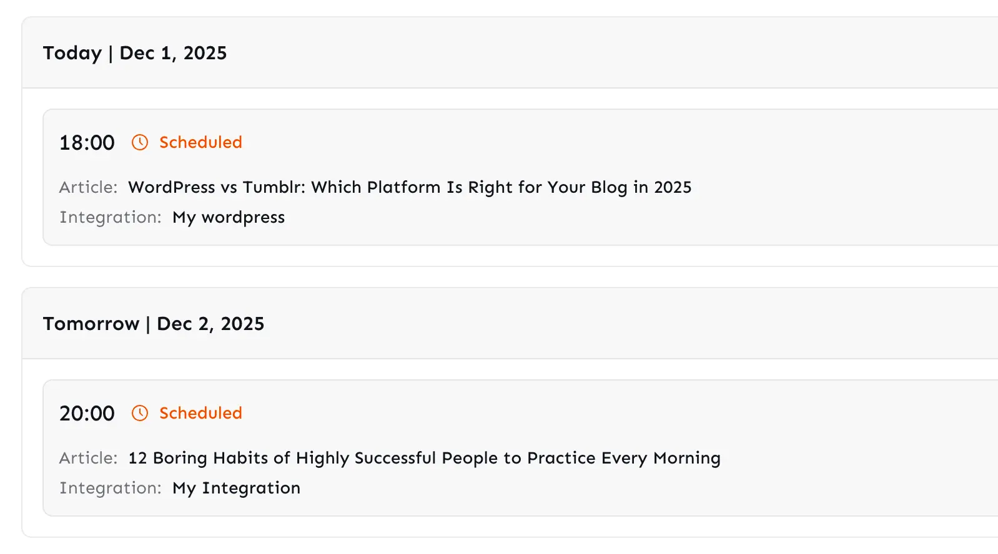Open the WordPress vs Tumblr article title
The width and height of the screenshot is (998, 554).
click(x=410, y=188)
